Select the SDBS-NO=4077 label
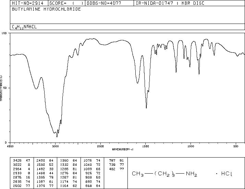The image size is (245, 189). [104, 3]
